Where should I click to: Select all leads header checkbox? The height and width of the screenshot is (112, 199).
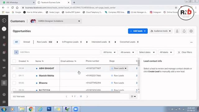(14, 61)
